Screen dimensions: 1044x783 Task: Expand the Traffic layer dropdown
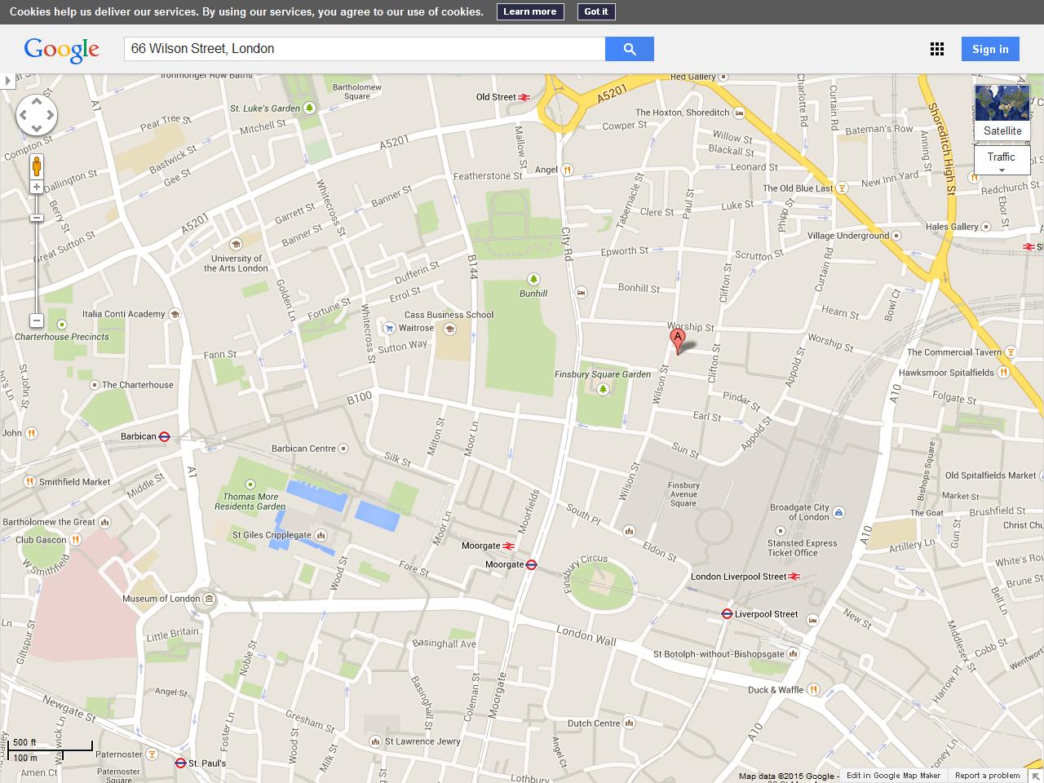click(x=1002, y=160)
